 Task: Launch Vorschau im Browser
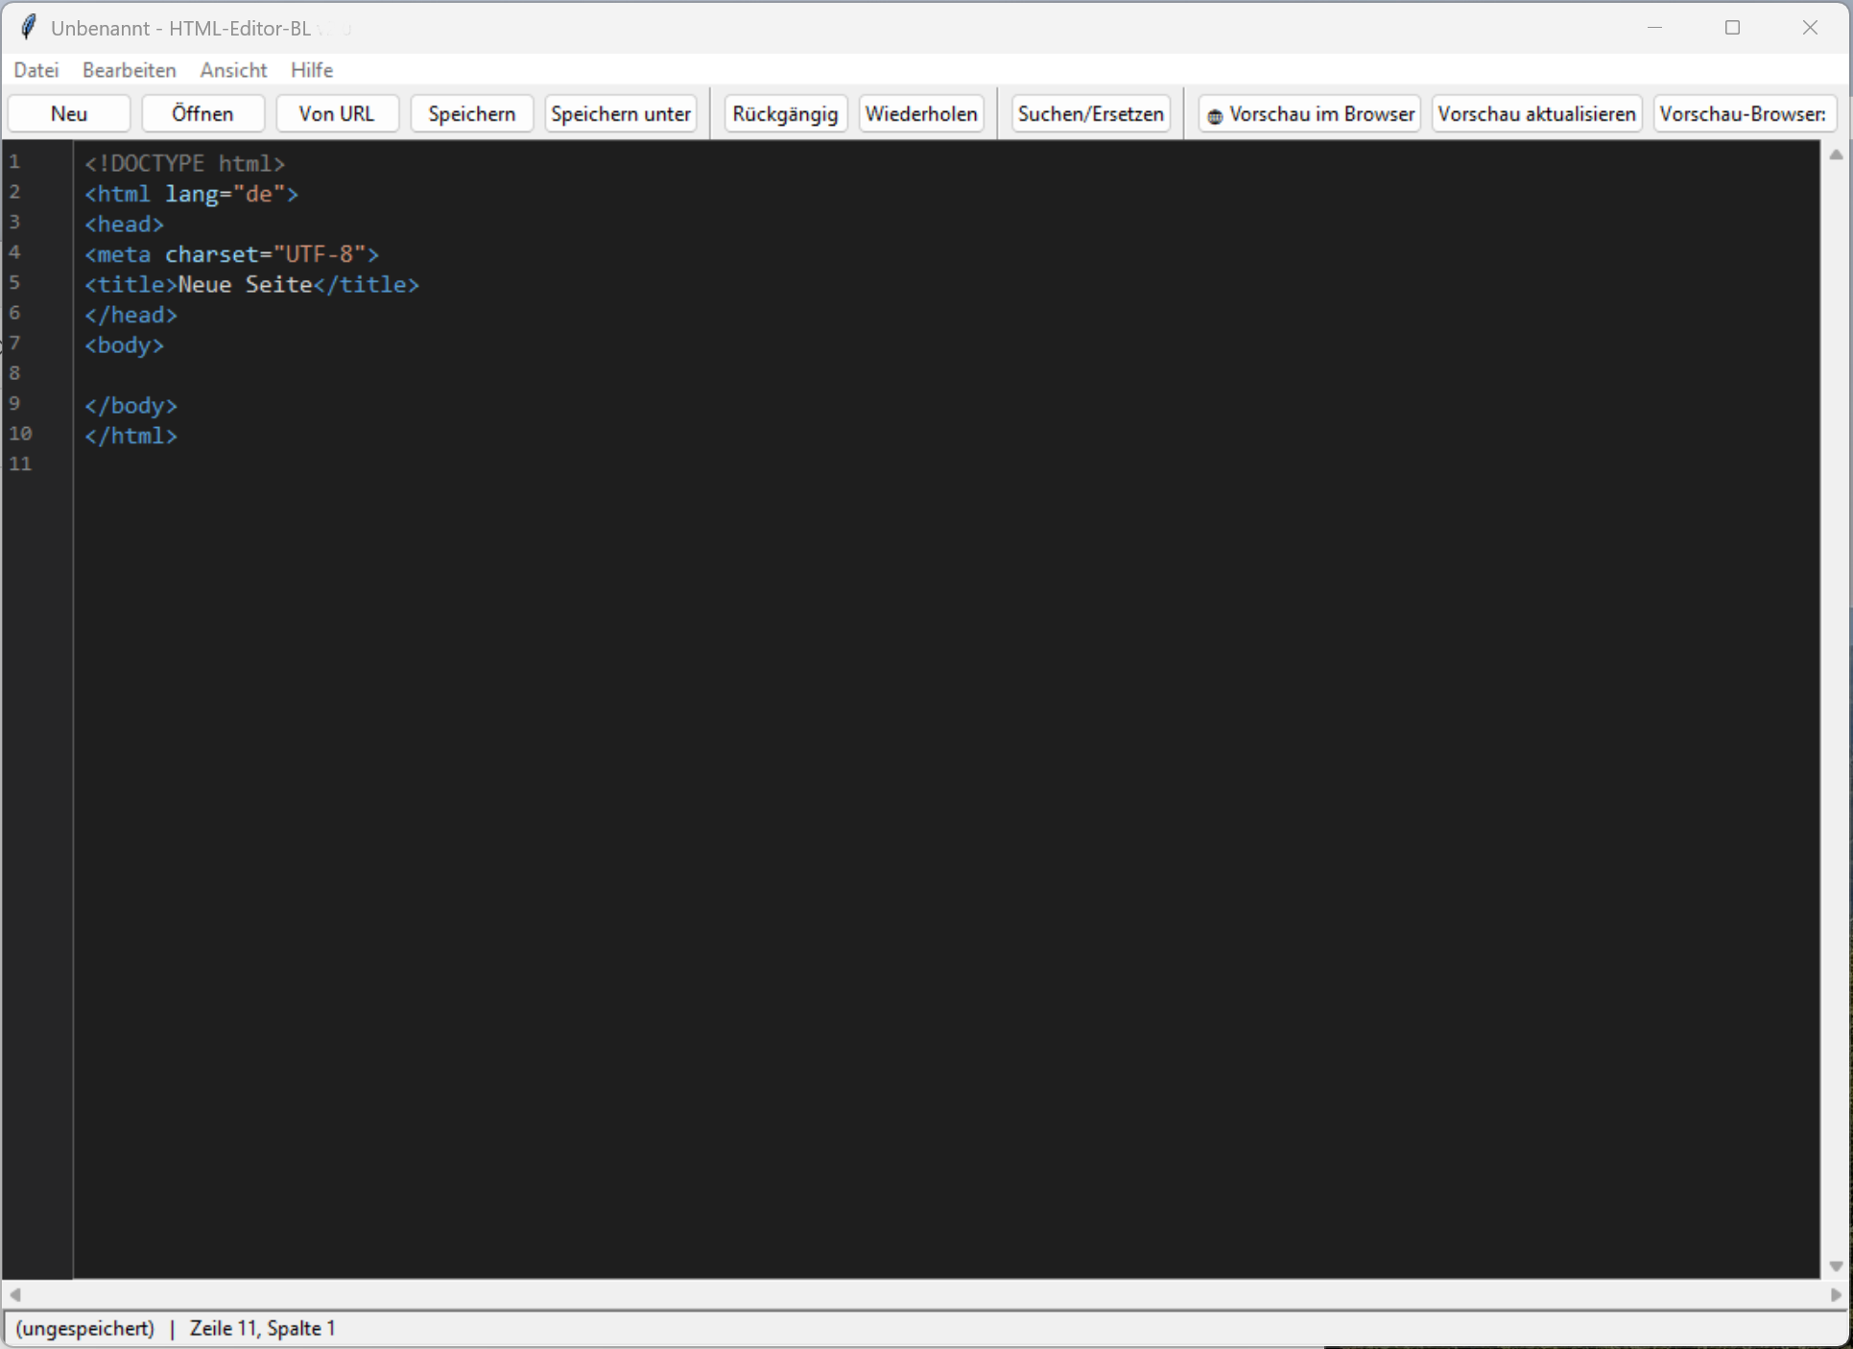[1310, 113]
